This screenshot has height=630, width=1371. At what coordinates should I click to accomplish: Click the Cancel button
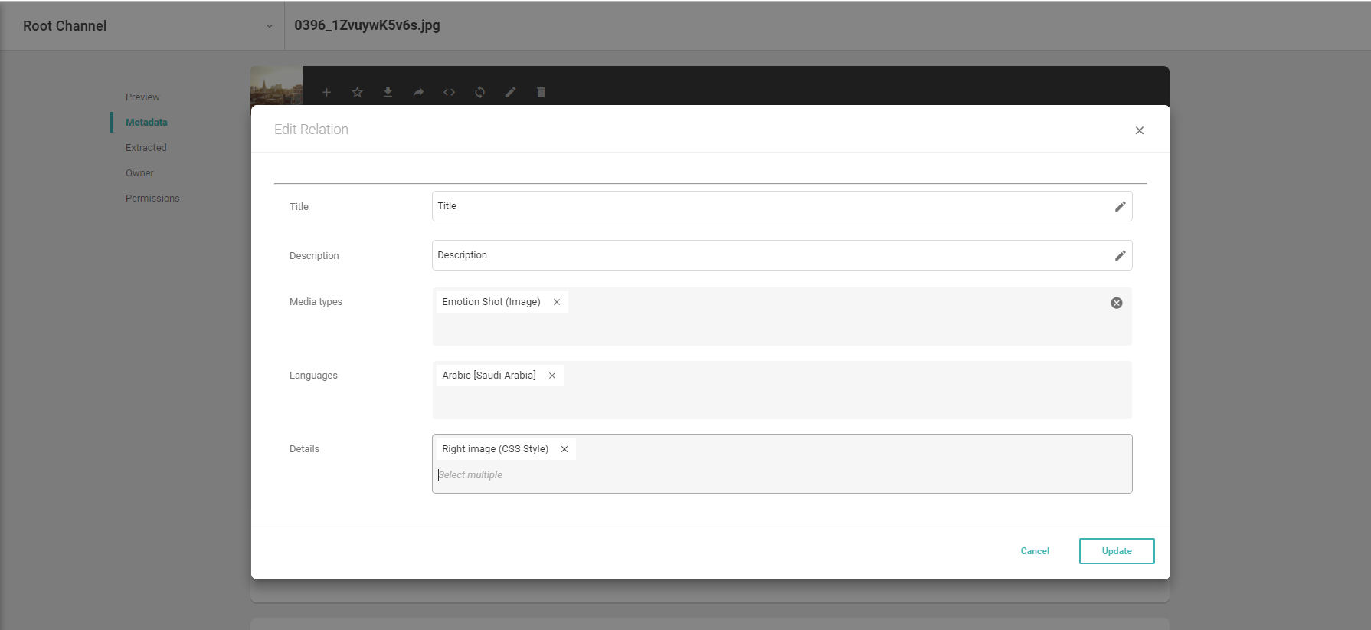point(1035,551)
